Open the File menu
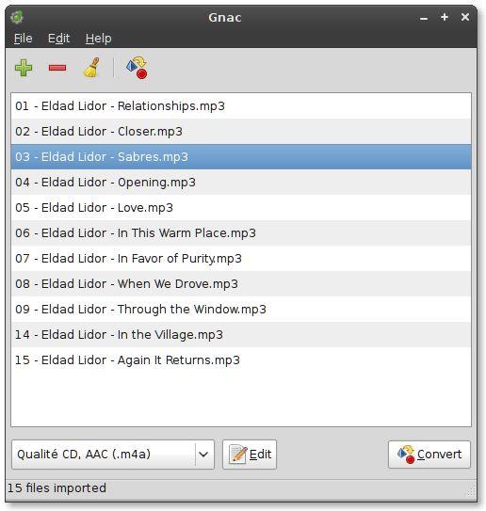This screenshot has height=511, width=486. click(23, 39)
